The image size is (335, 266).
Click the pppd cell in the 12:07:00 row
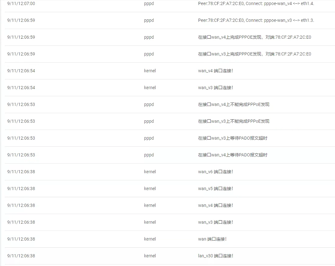[x=149, y=3]
